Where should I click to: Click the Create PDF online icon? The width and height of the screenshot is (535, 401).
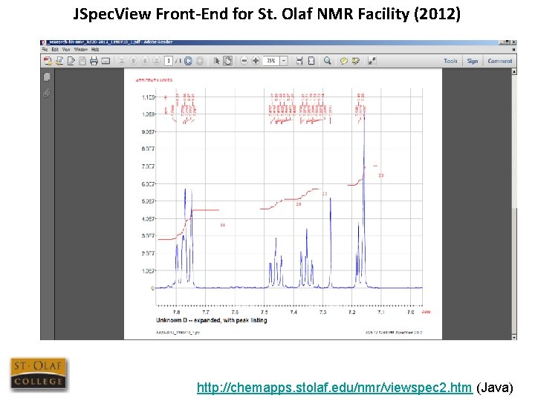click(x=48, y=61)
